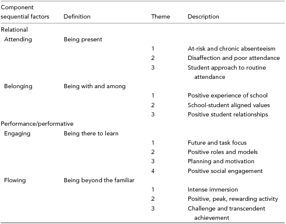
Task: Click "Positive experience of school" description
Action: pyautogui.click(x=227, y=95)
